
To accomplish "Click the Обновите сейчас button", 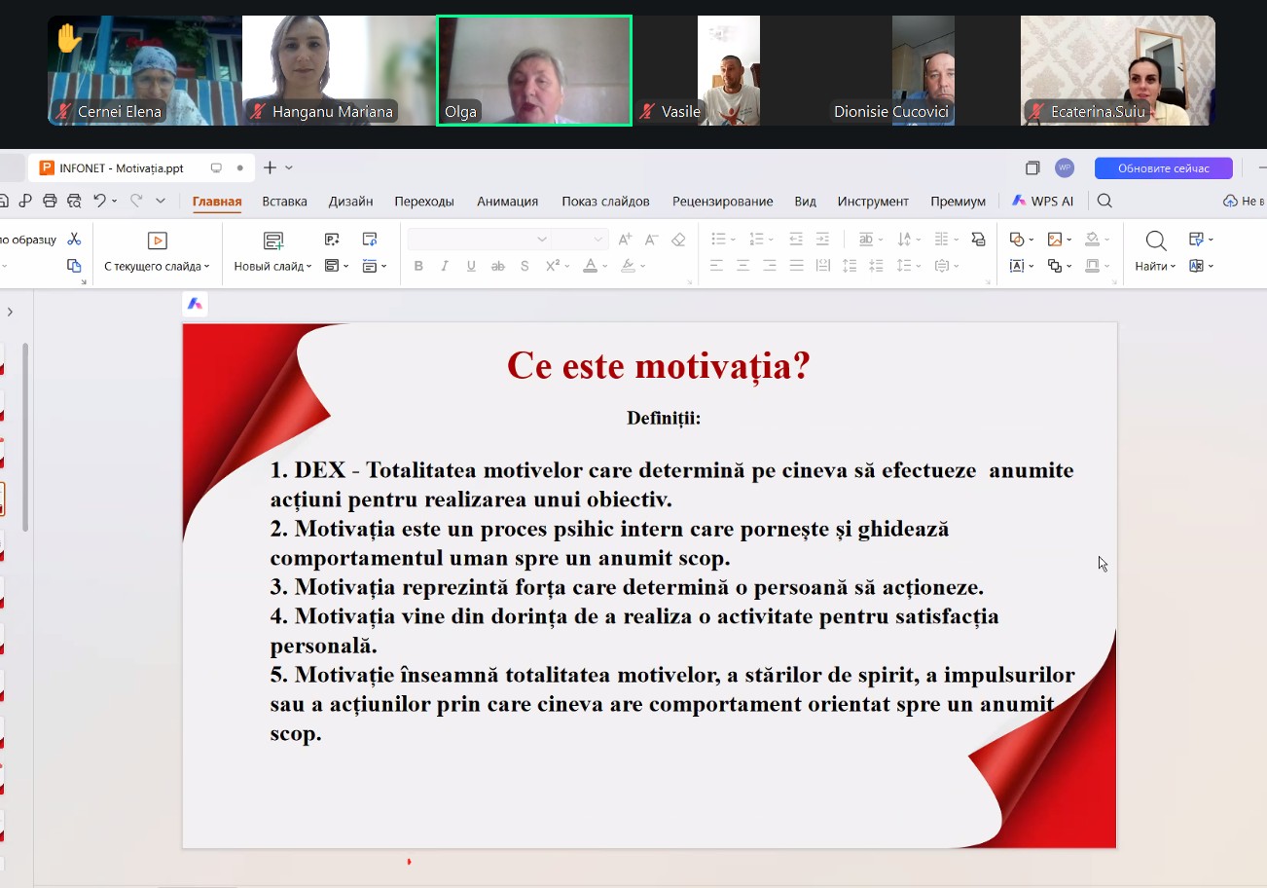I will (x=1164, y=168).
